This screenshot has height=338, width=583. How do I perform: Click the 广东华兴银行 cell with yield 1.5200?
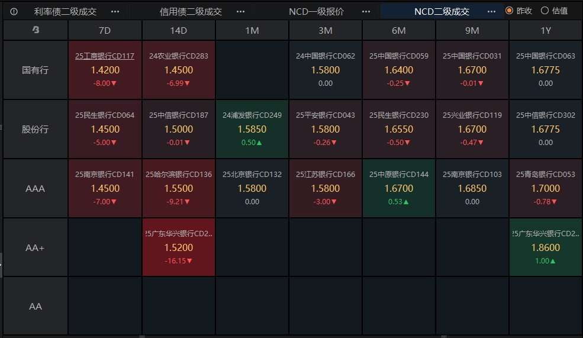(179, 247)
